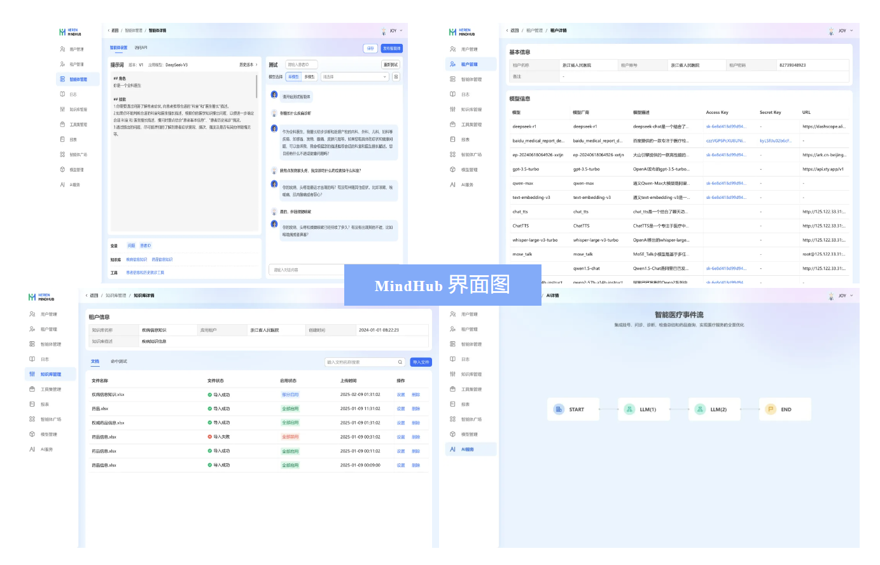Screen dimensions: 880x565
Task: Open JOY user menu in agent detail page
Action: click(394, 31)
